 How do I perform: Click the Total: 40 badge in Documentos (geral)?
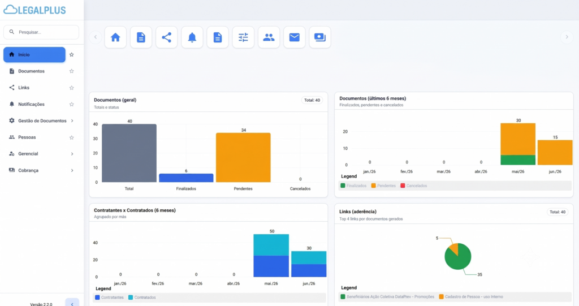[x=312, y=100]
